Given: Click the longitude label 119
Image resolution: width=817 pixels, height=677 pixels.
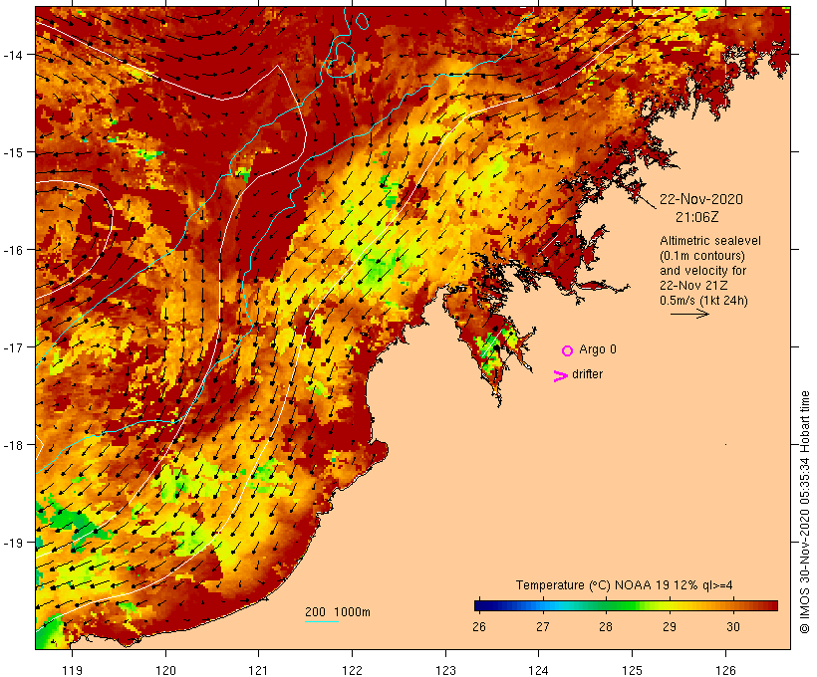Looking at the screenshot, I should [72, 670].
